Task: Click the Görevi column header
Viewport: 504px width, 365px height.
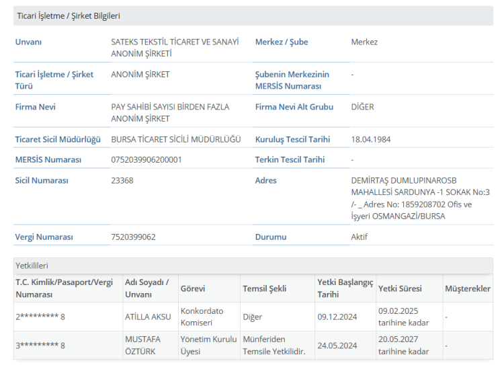Action: pyautogui.click(x=193, y=288)
